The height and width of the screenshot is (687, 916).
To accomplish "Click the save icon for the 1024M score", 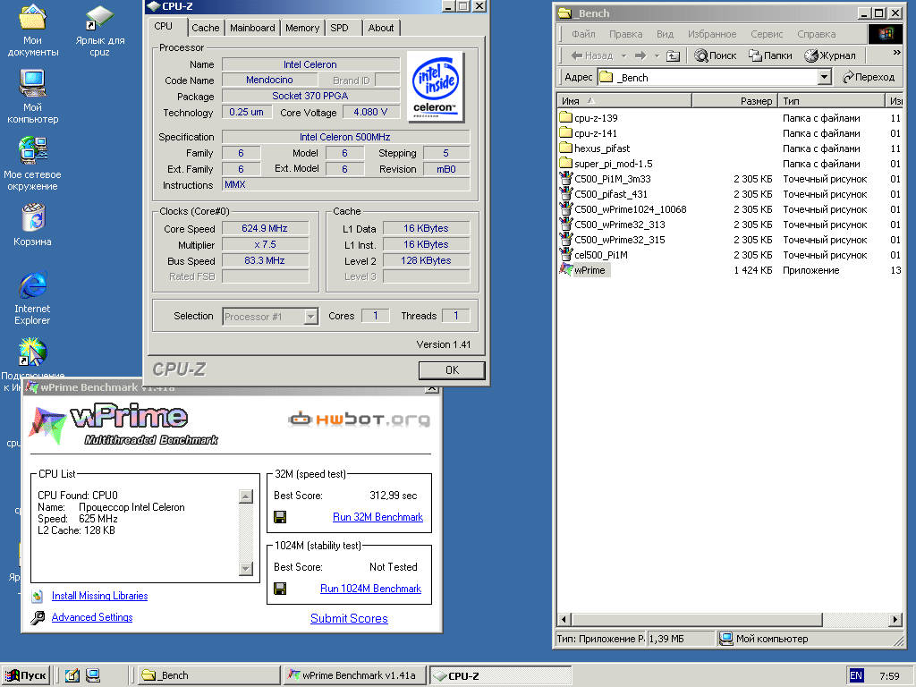I will [x=280, y=589].
